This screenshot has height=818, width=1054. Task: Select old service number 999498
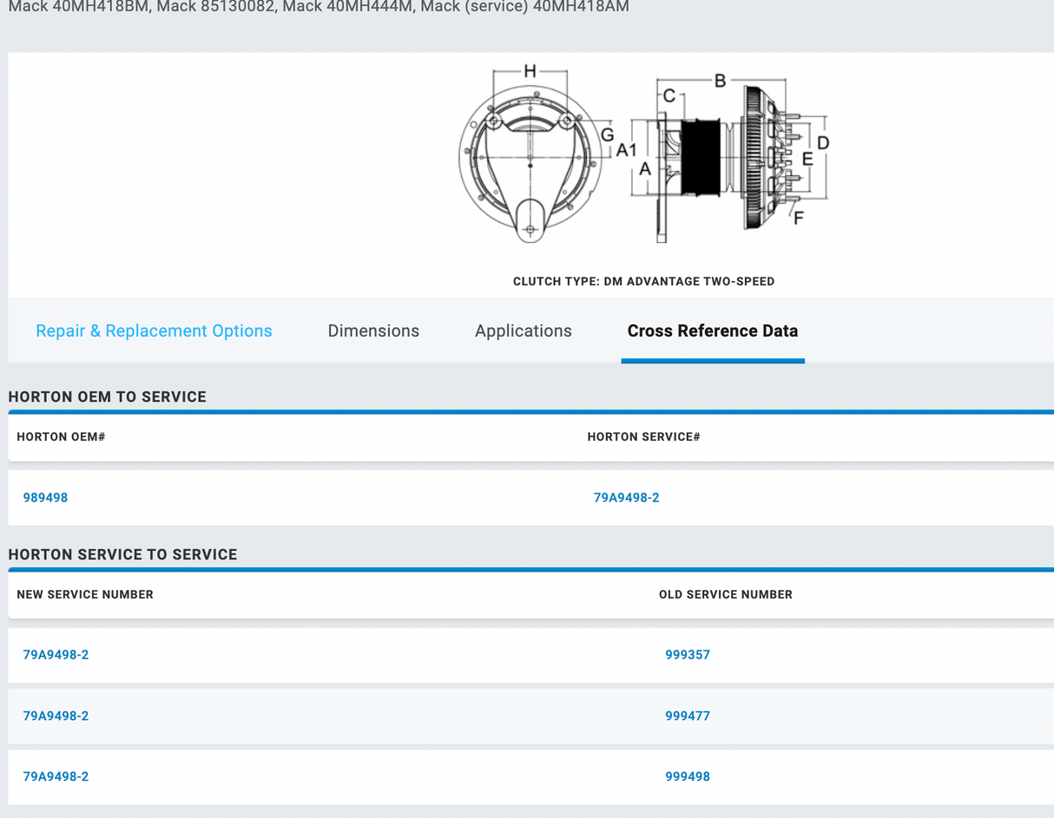coord(688,776)
